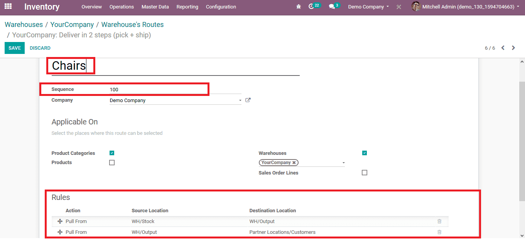Screen dimensions: 525x240
Task: Go to the YourCompany breadcrumb
Action: click(72, 25)
